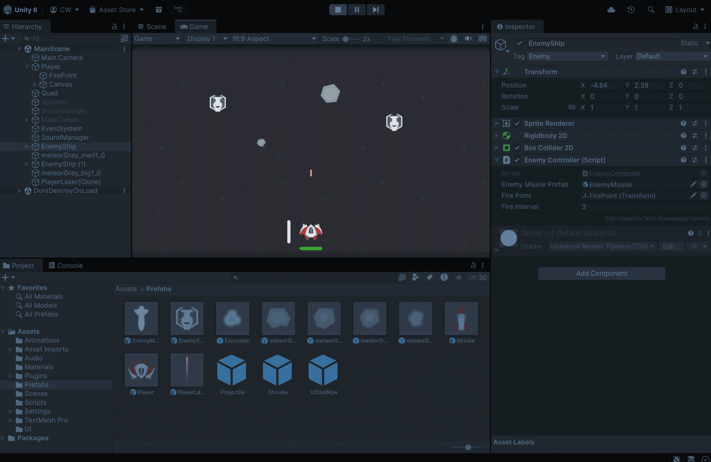Click the Add Component button

point(601,273)
